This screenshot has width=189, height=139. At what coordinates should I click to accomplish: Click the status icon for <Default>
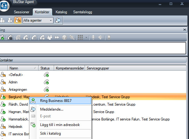click(x=46, y=75)
